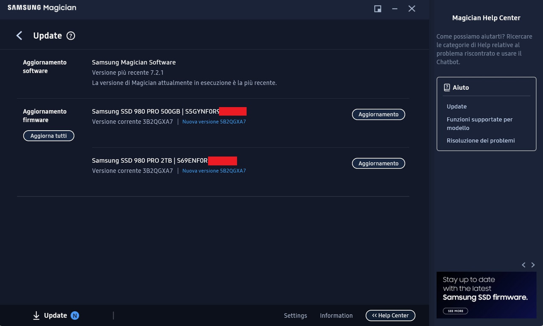
Task: Click the SAMSUNG Magician logo
Action: (x=42, y=8)
